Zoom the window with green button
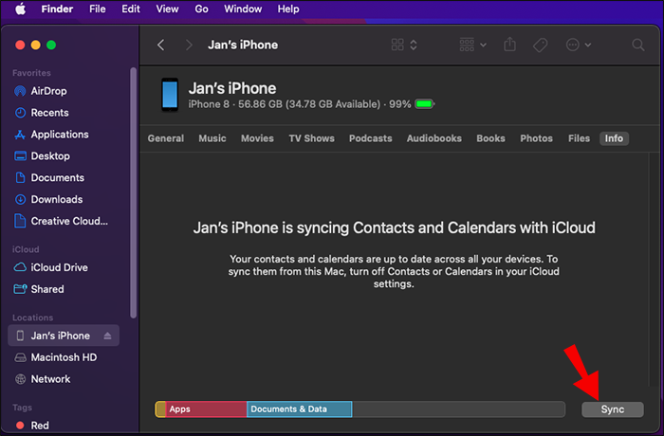This screenshot has width=664, height=436. click(x=51, y=45)
